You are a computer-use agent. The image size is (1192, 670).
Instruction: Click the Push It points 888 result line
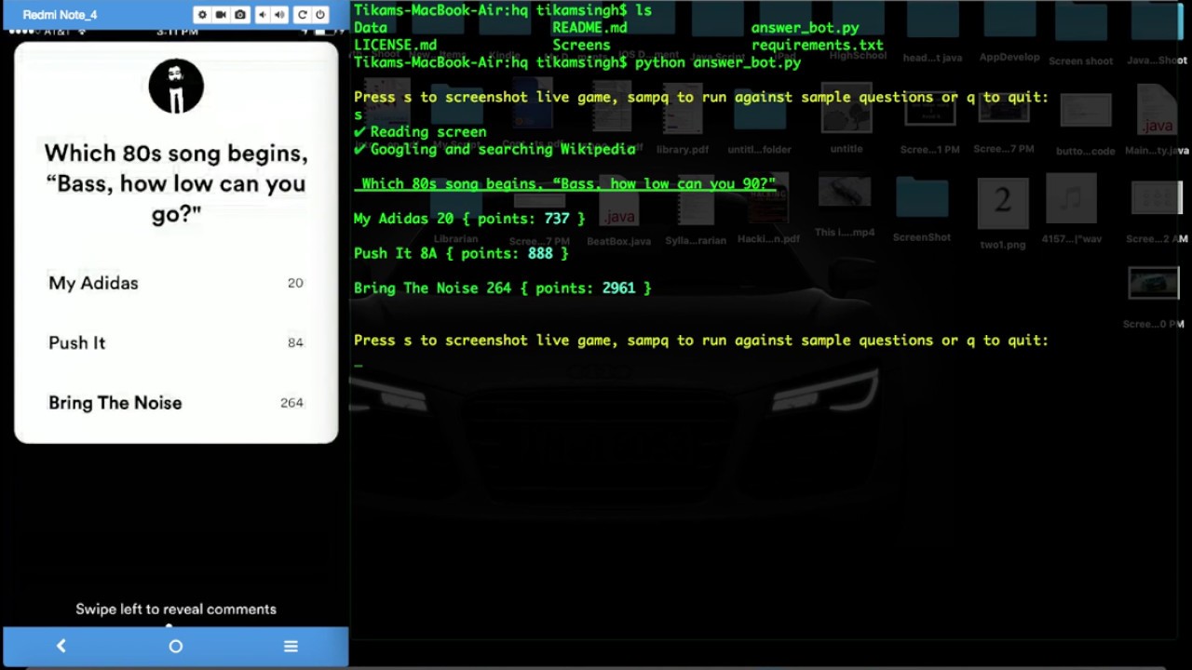click(x=461, y=253)
